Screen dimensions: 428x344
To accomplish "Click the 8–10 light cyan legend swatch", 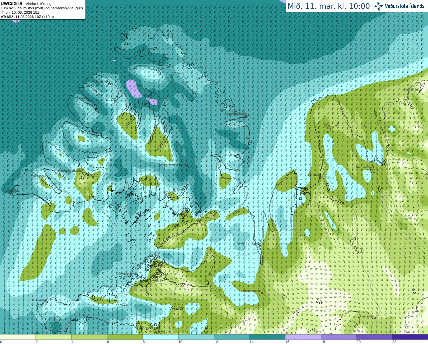I will tap(160, 337).
